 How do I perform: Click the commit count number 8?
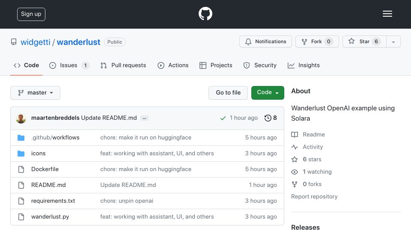[275, 118]
